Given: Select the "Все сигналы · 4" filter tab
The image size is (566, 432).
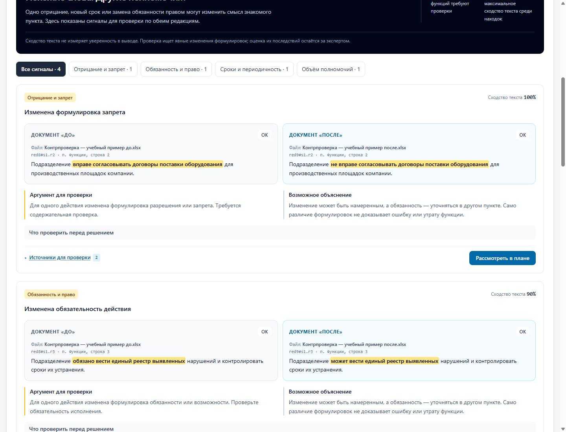Looking at the screenshot, I should coord(41,69).
